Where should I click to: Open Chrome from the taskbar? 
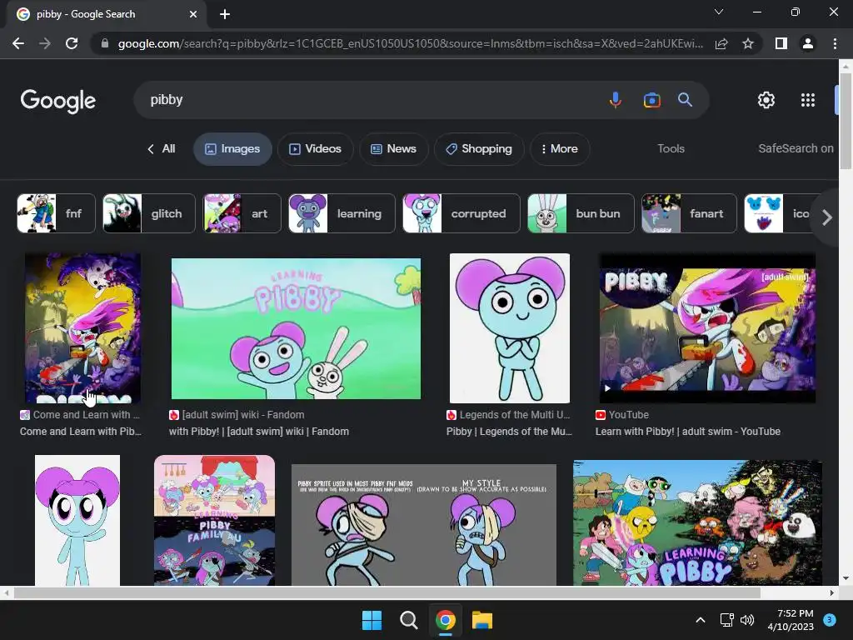pos(445,620)
